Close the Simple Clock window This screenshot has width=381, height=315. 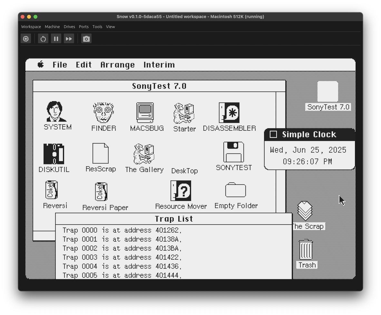click(x=273, y=134)
